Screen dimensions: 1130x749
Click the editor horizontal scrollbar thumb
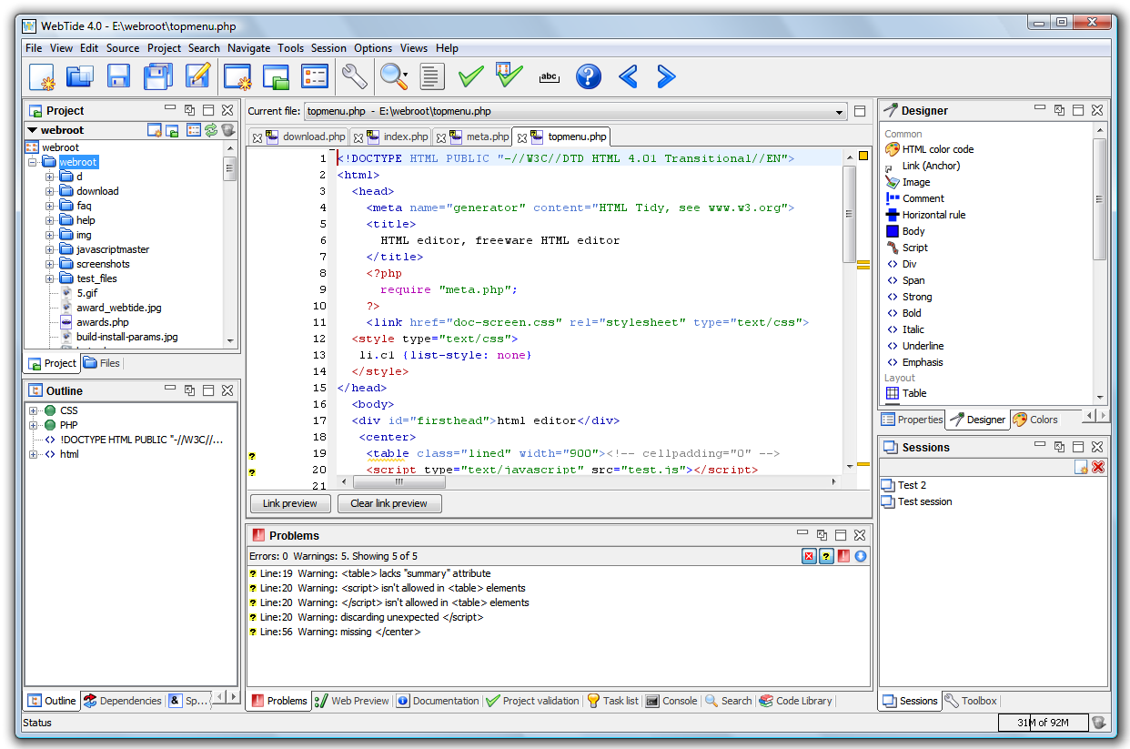(399, 482)
